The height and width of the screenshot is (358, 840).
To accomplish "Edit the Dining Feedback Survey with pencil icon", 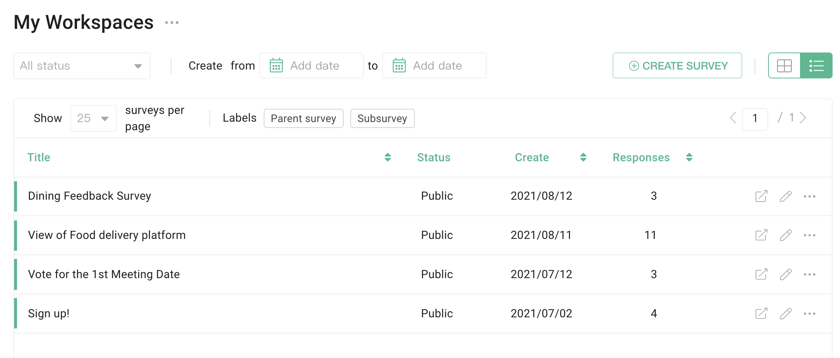I will 786,196.
